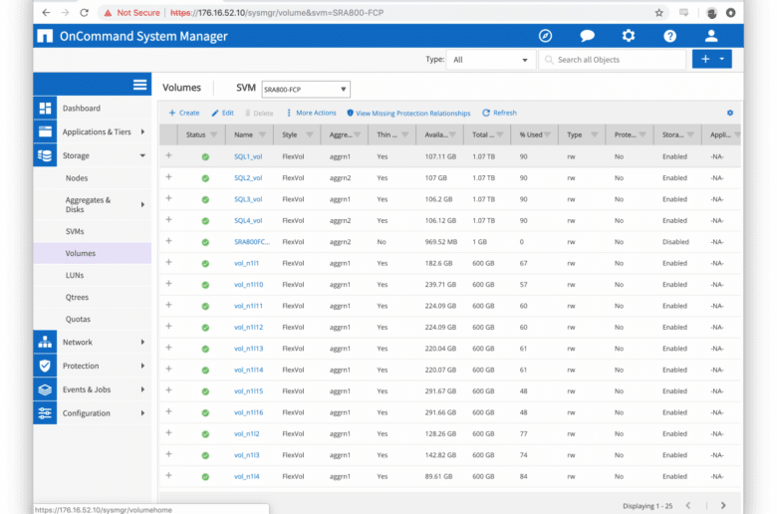Filter the Total column

point(499,134)
